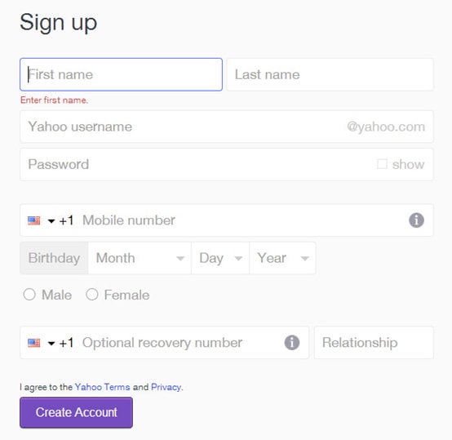Open country code arrow for mobile number
Viewport: 452px width, 440px height.
point(51,221)
